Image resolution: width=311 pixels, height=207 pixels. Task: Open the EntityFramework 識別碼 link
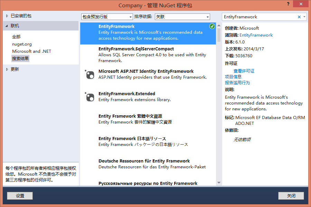pyautogui.click(x=256, y=35)
